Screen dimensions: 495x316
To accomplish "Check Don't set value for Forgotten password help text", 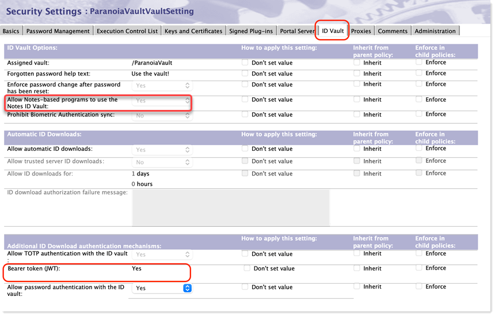I will click(x=245, y=73).
